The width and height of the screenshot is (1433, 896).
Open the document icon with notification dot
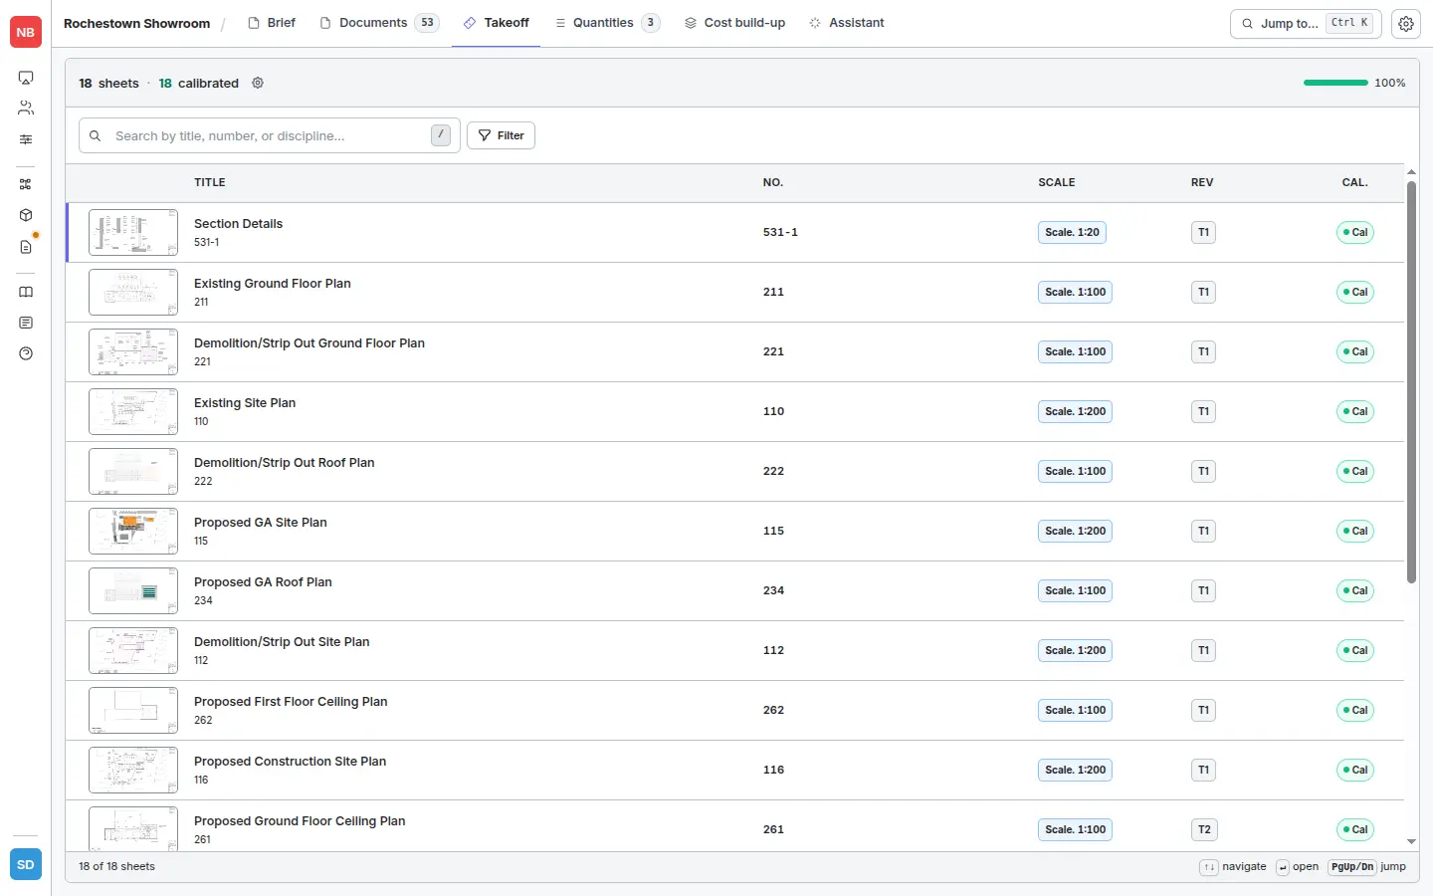pyautogui.click(x=26, y=246)
